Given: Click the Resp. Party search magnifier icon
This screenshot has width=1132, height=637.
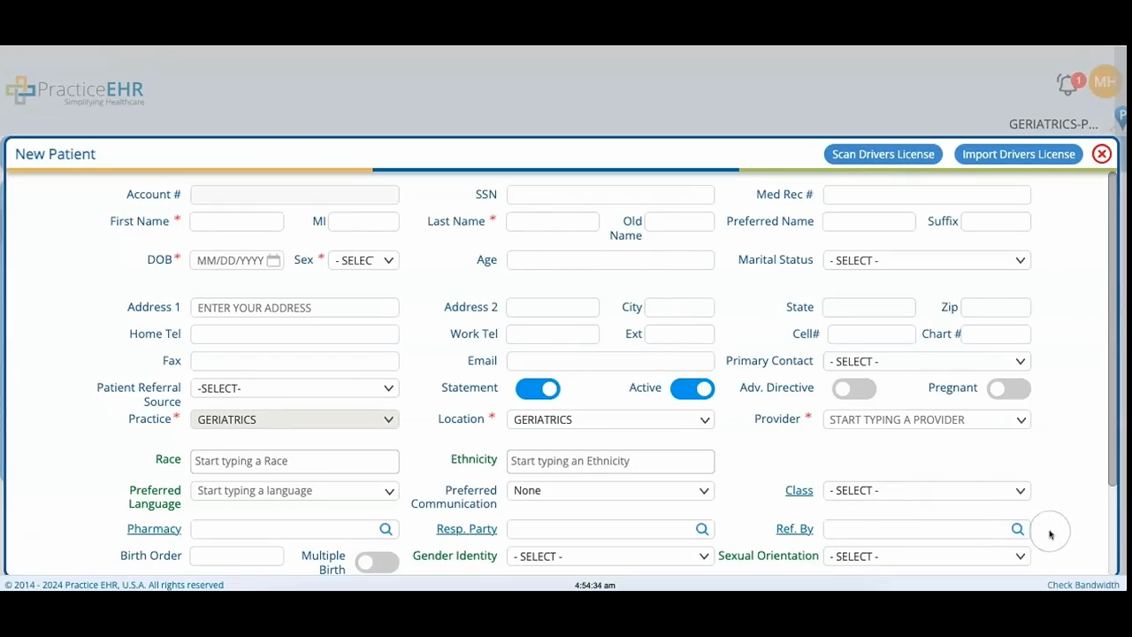Looking at the screenshot, I should [x=702, y=529].
